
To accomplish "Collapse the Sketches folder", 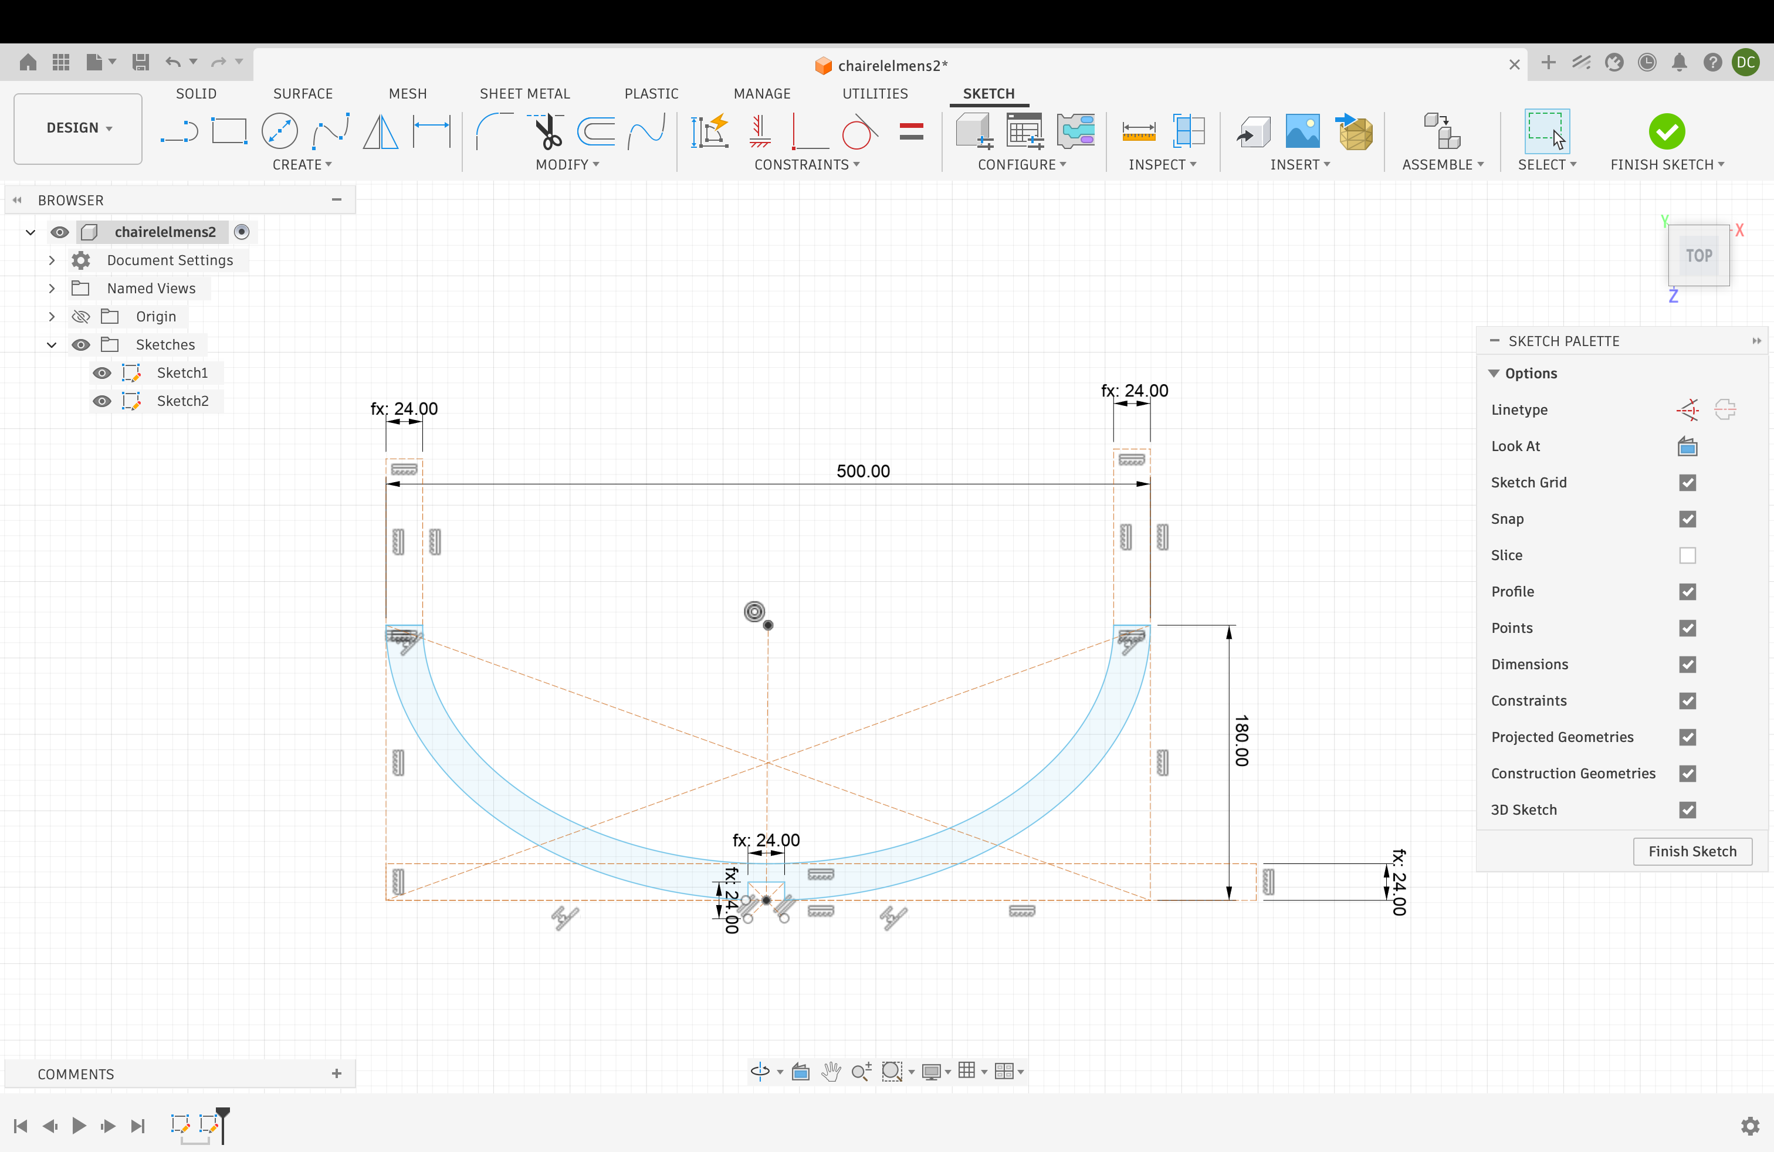I will [52, 345].
